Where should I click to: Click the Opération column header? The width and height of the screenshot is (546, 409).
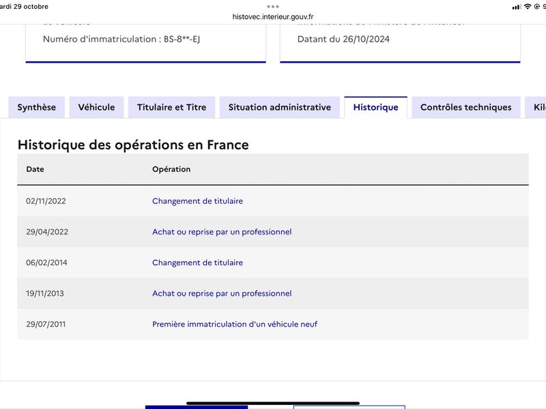(171, 169)
